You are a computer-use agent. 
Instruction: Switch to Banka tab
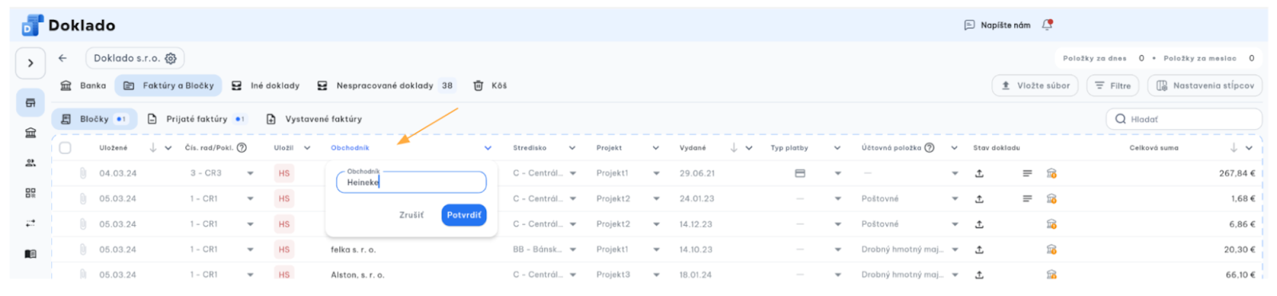pyautogui.click(x=84, y=85)
